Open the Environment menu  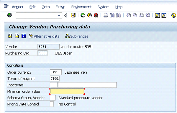81,7
